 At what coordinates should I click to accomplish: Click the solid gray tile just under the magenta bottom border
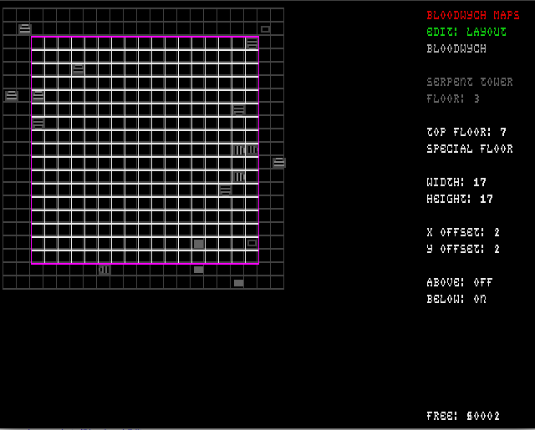click(199, 270)
